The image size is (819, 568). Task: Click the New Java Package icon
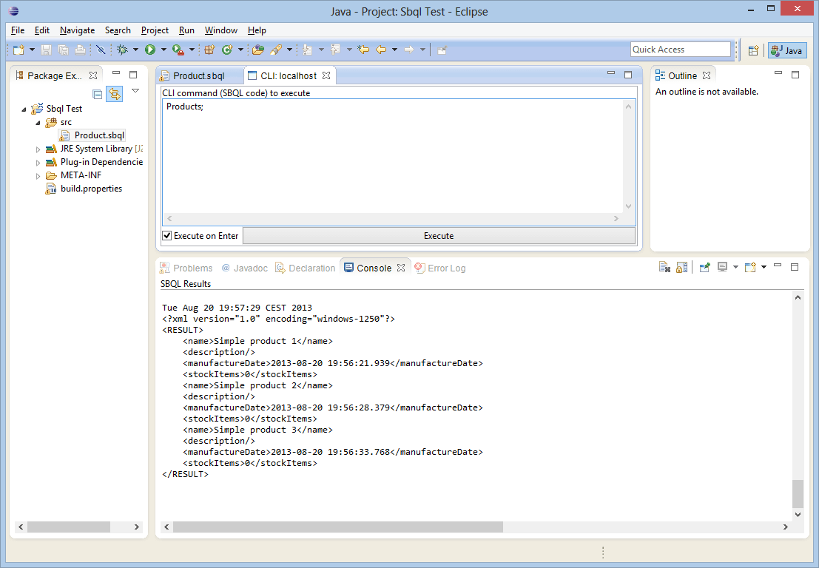pos(209,50)
